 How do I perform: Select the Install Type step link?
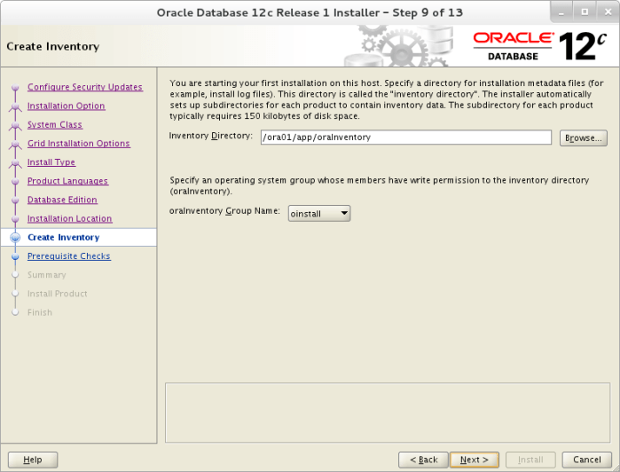[x=51, y=162]
